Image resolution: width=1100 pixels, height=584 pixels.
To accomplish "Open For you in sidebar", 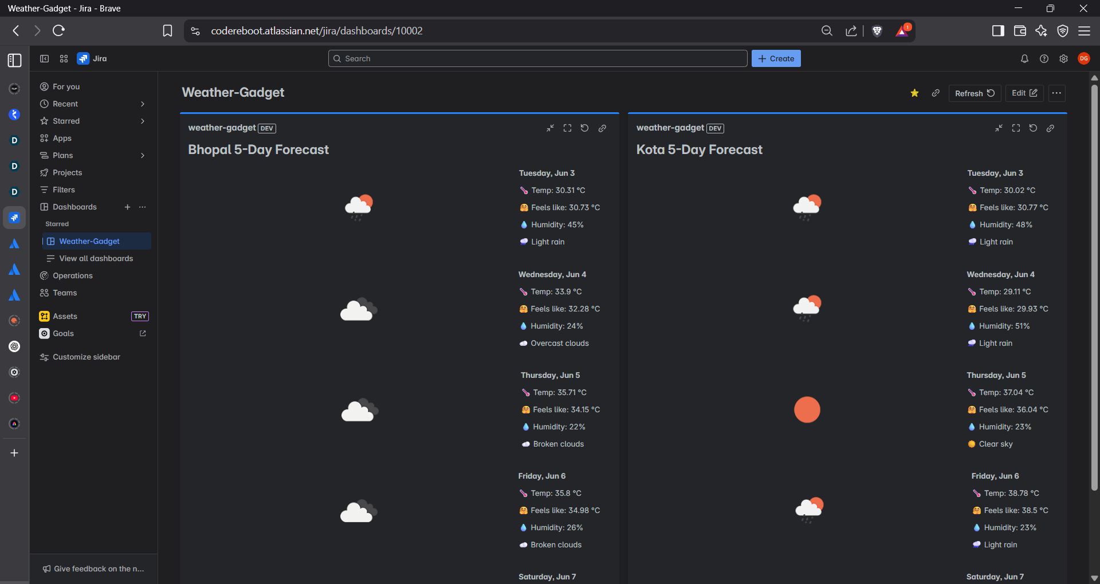I will tap(93, 86).
